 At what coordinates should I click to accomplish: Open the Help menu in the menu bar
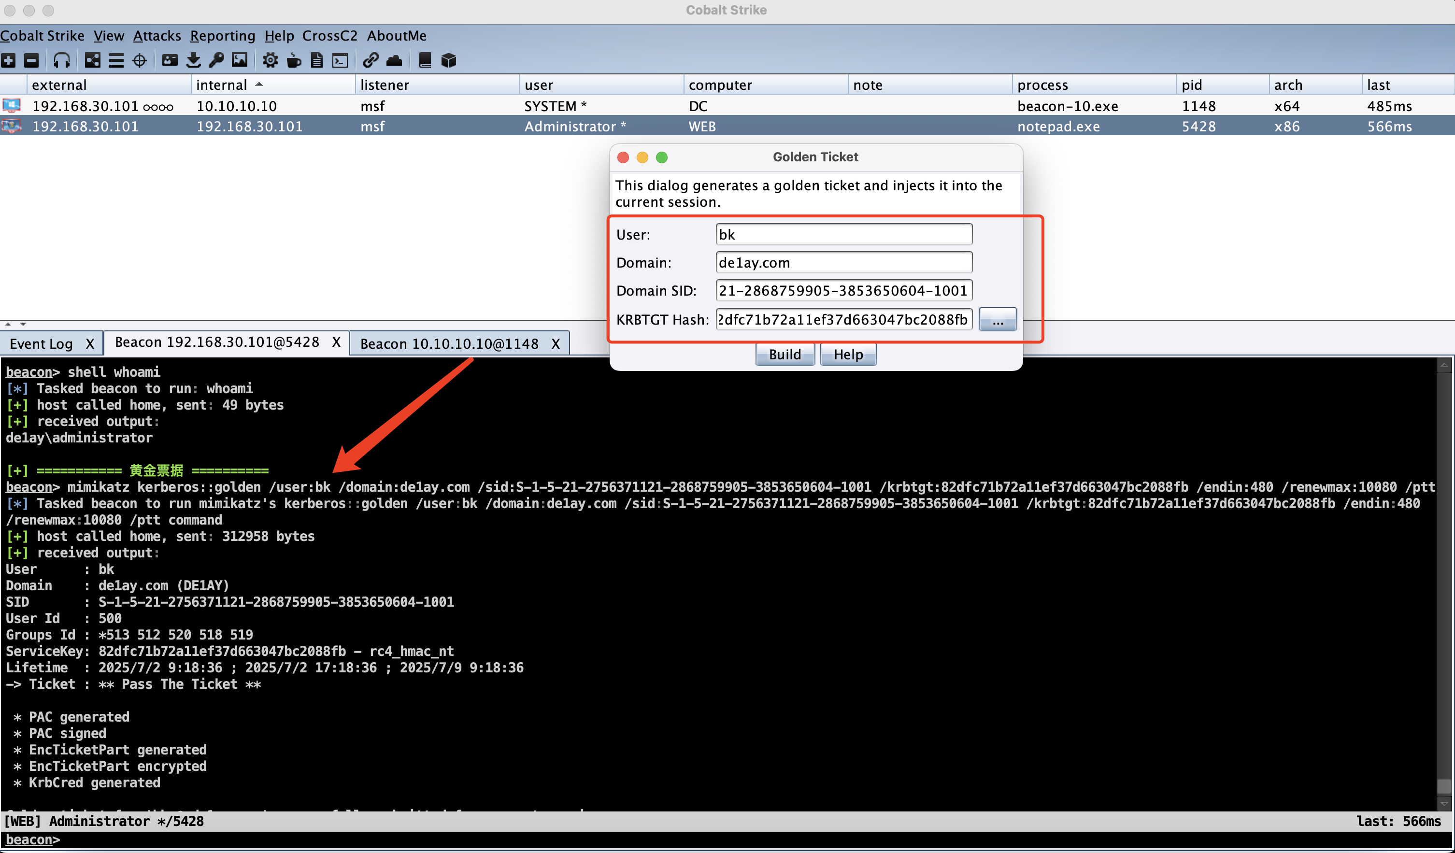coord(279,36)
